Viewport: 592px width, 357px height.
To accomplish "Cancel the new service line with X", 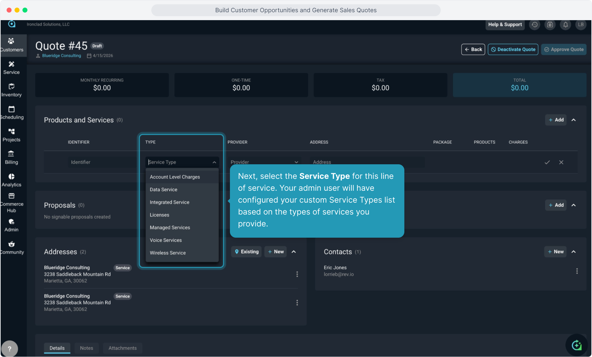I will pos(561,162).
